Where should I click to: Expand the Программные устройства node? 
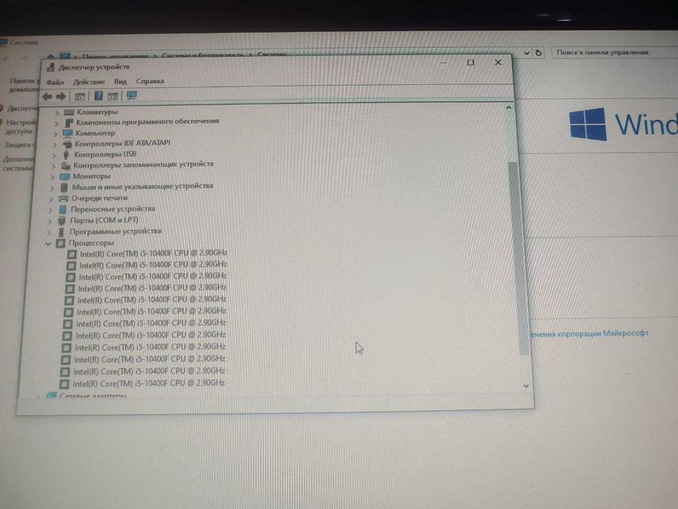pos(49,233)
